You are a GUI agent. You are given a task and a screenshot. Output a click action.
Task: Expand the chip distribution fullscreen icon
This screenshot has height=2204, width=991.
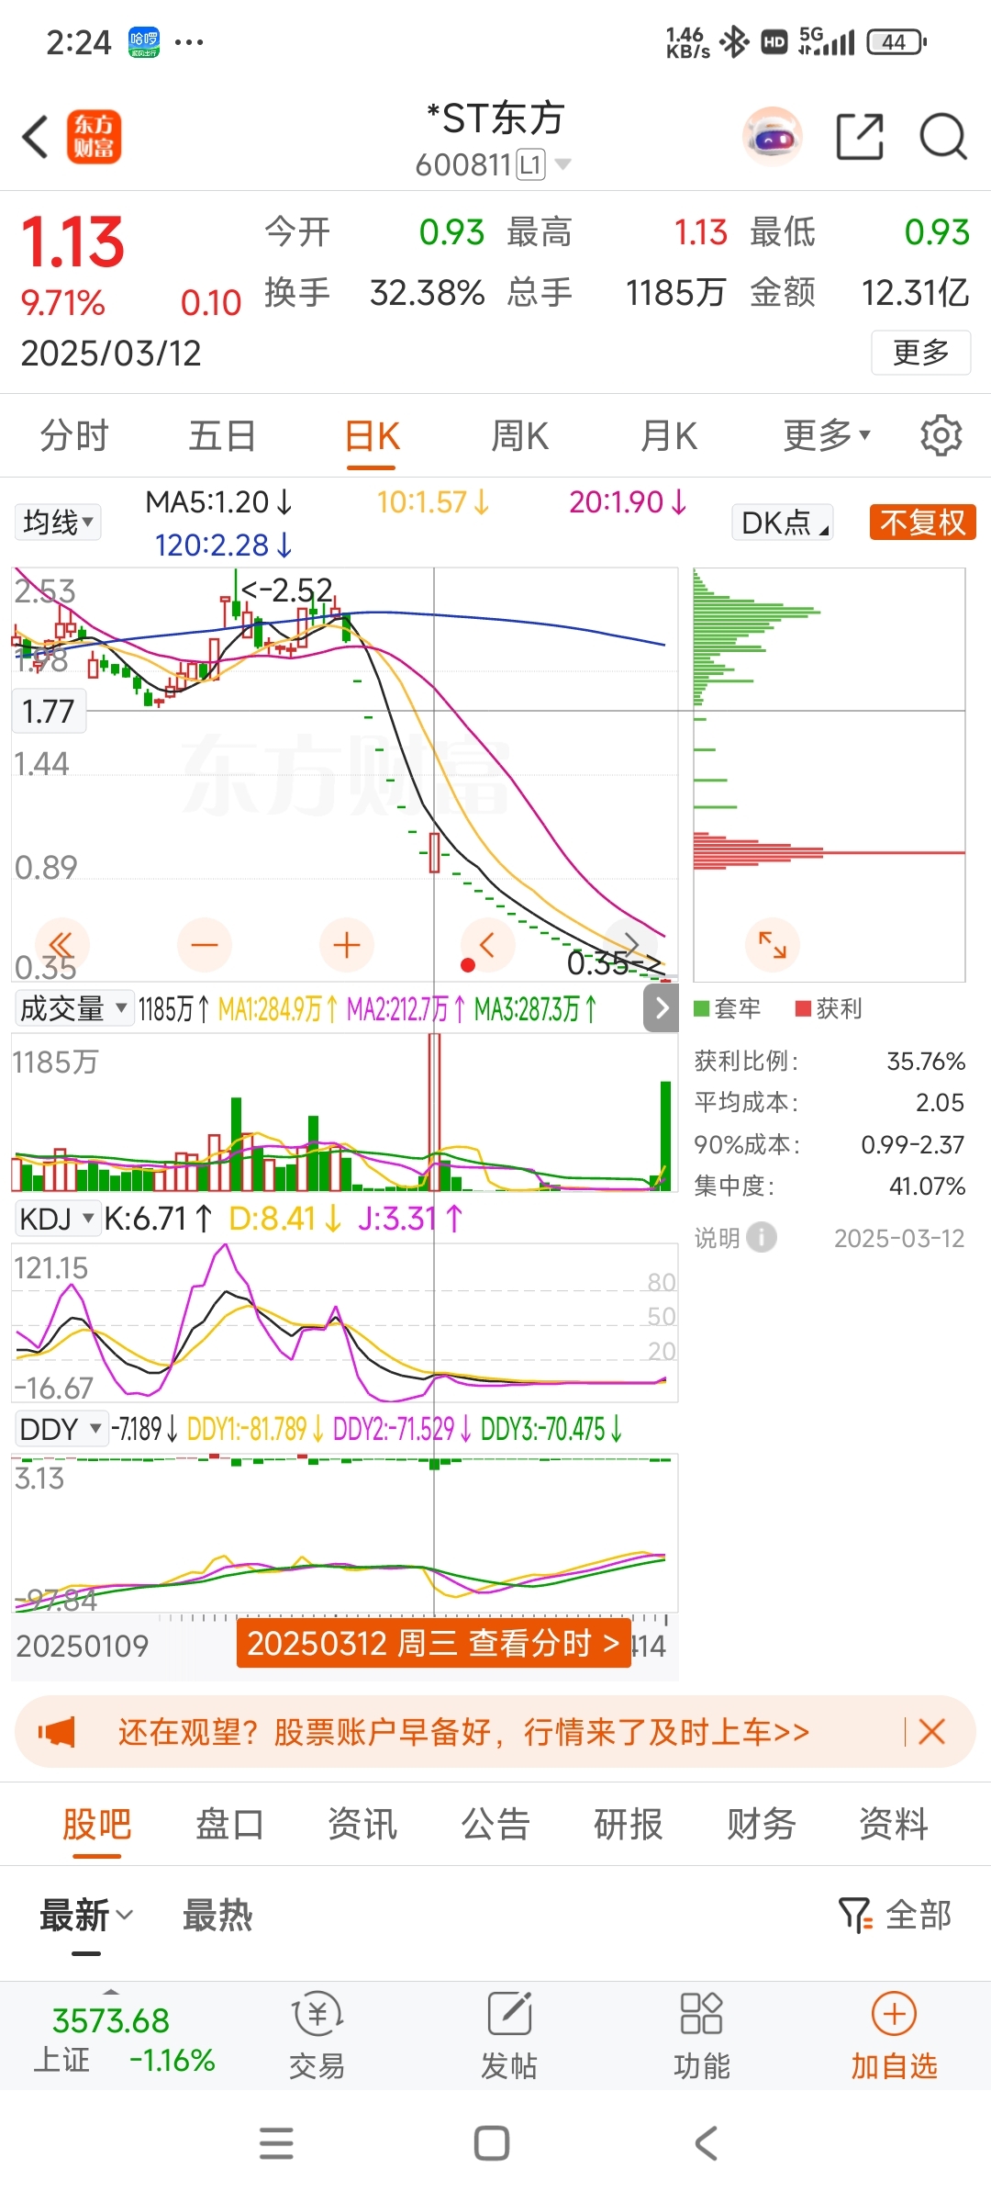click(x=773, y=945)
